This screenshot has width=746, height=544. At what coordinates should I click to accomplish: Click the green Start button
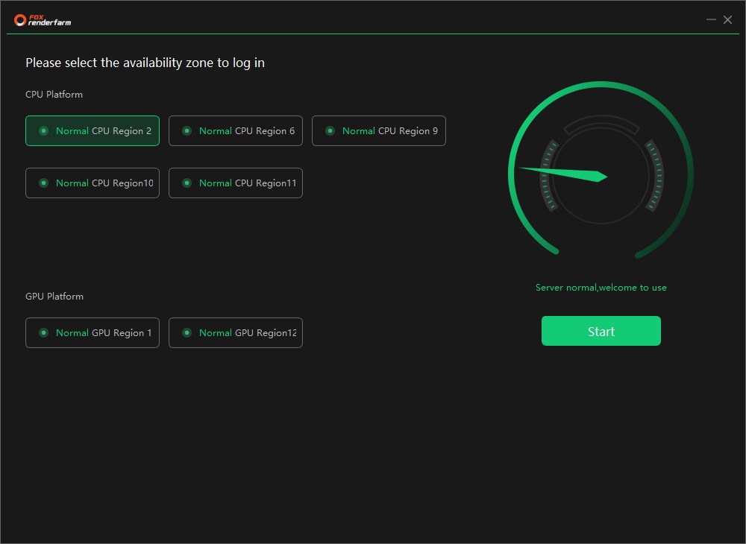[601, 331]
